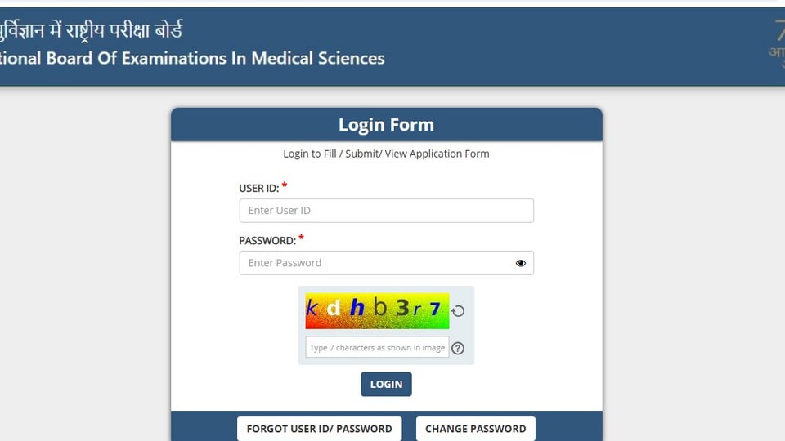Image resolution: width=785 pixels, height=441 pixels.
Task: Click National Board Of Examinations title
Action: click(192, 58)
